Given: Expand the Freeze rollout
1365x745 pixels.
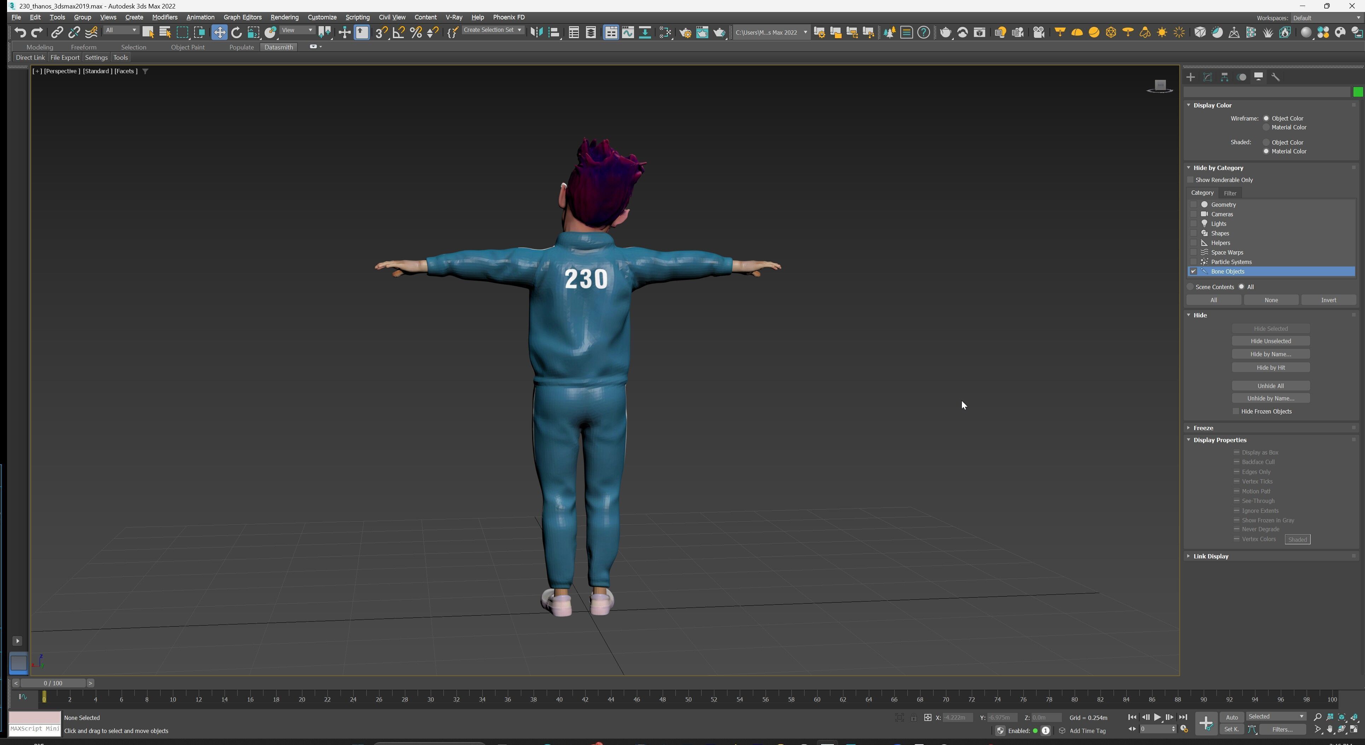Looking at the screenshot, I should (x=1203, y=428).
